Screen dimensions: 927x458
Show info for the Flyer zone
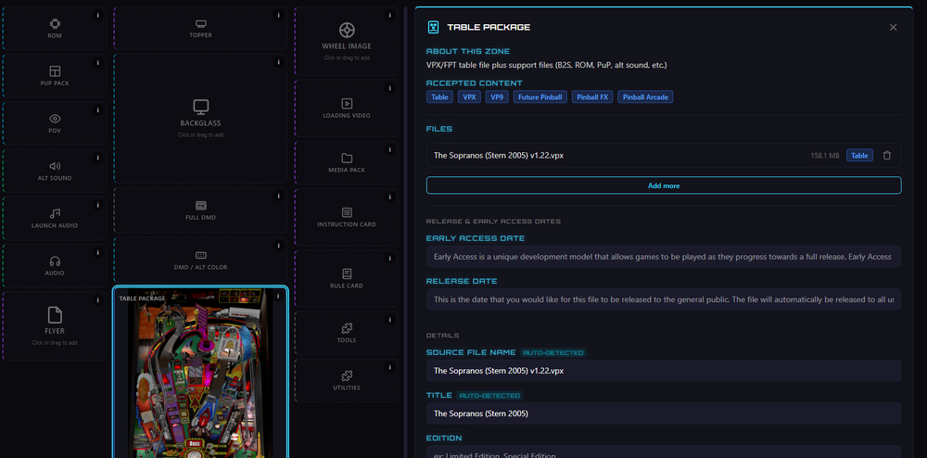98,300
